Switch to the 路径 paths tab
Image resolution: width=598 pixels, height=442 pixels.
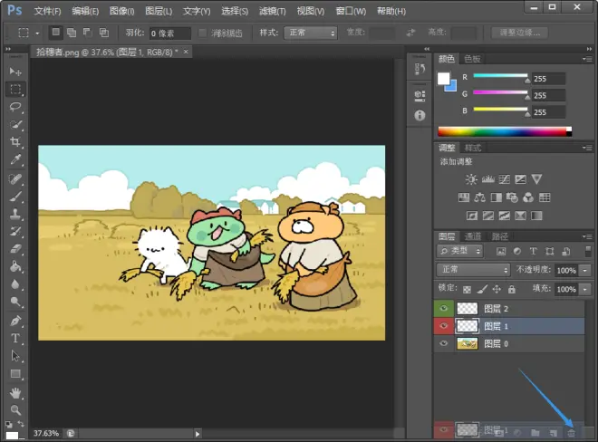[x=499, y=236]
